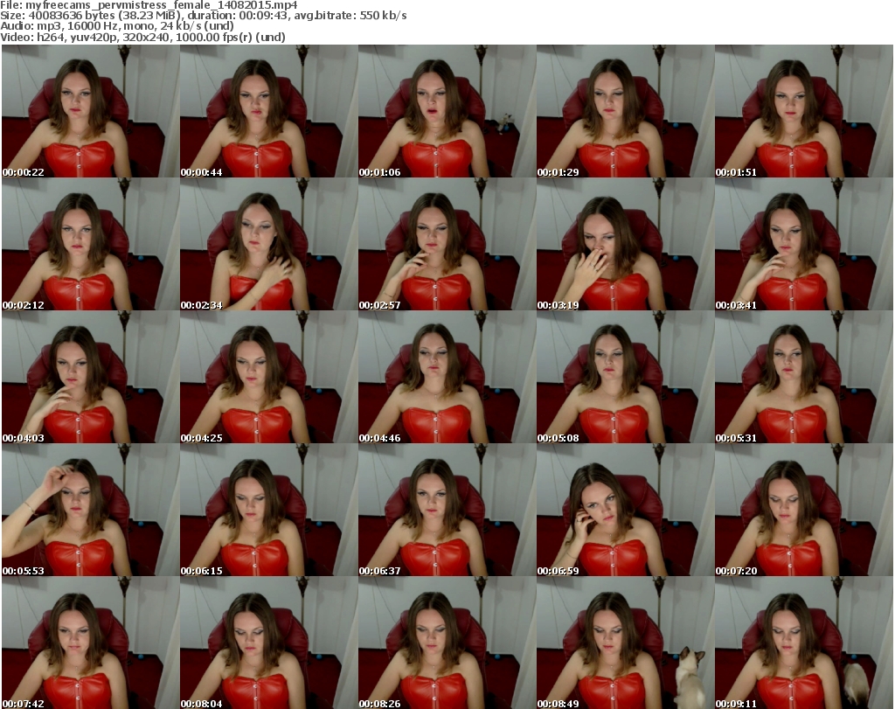Click the frame timestamped 00:08:04
The height and width of the screenshot is (709, 895).
(x=269, y=643)
